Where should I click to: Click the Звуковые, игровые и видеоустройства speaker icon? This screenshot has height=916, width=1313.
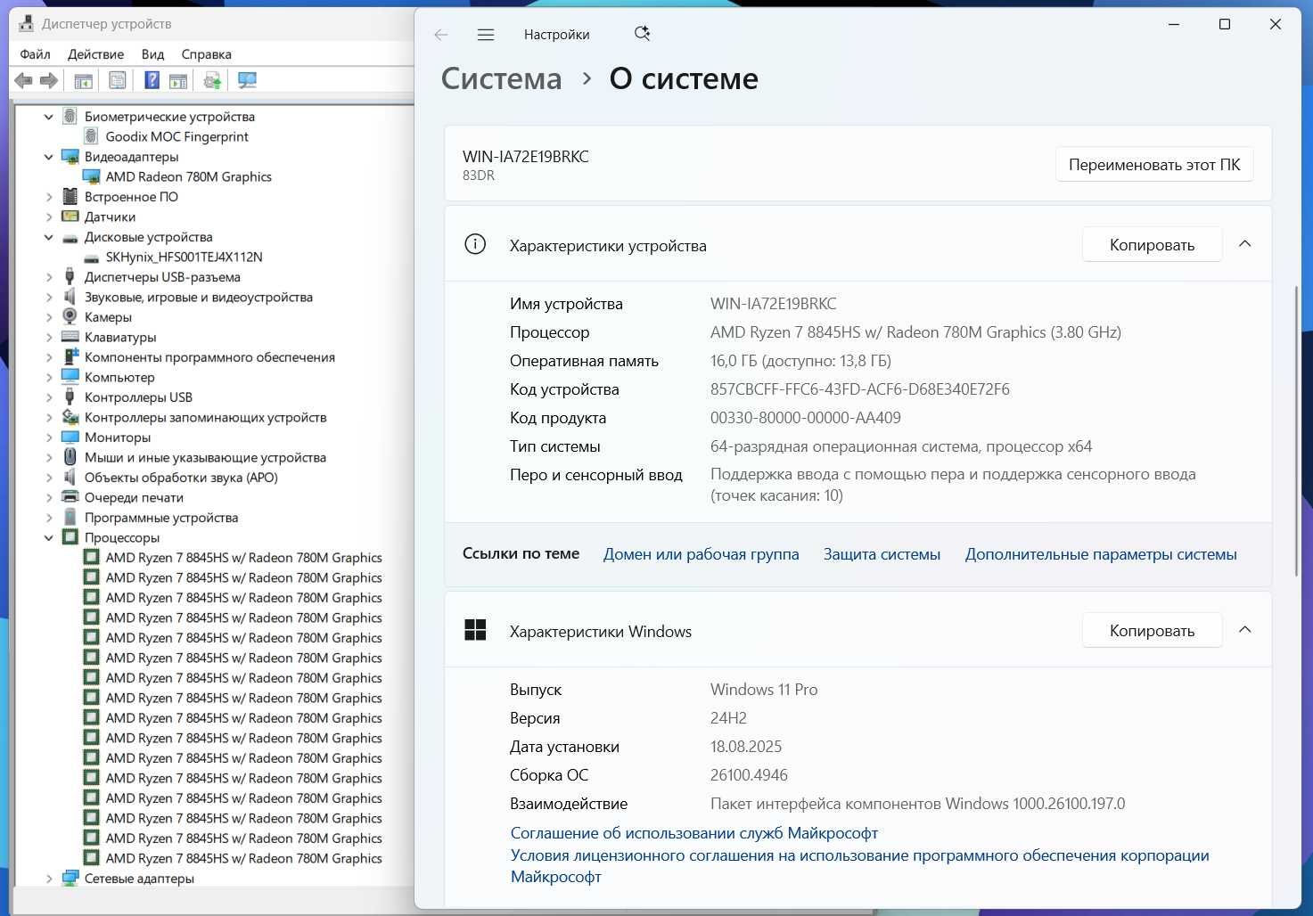70,297
